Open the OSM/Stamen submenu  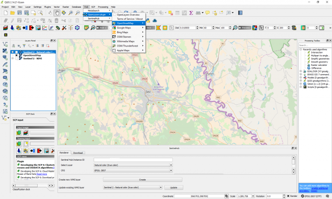(x=128, y=37)
